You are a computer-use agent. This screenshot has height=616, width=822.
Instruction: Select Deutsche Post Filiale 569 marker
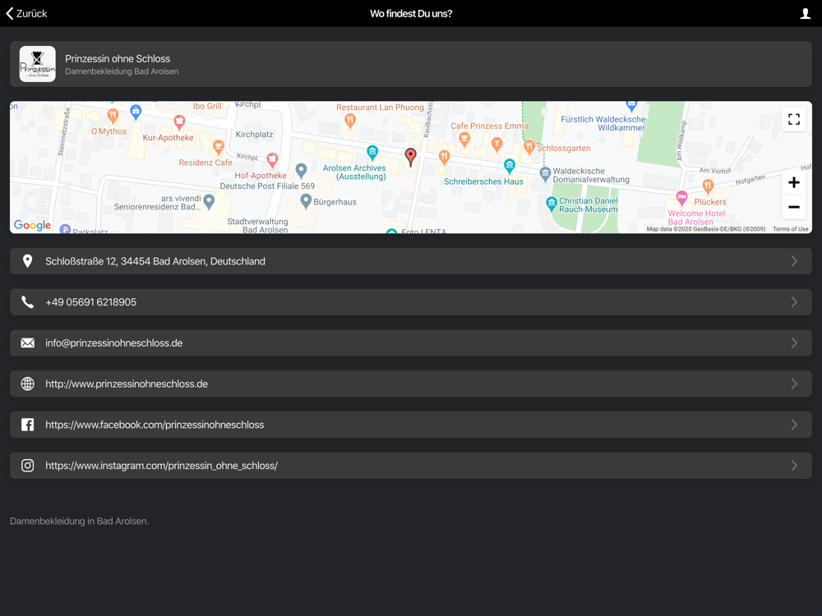click(x=301, y=170)
